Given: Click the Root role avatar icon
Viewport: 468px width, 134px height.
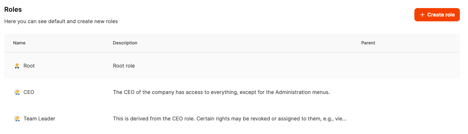Looking at the screenshot, I should coord(17,66).
